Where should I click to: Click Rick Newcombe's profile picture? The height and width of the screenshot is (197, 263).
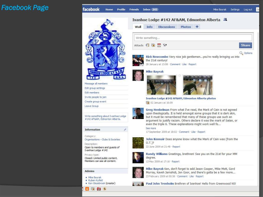click(138, 61)
